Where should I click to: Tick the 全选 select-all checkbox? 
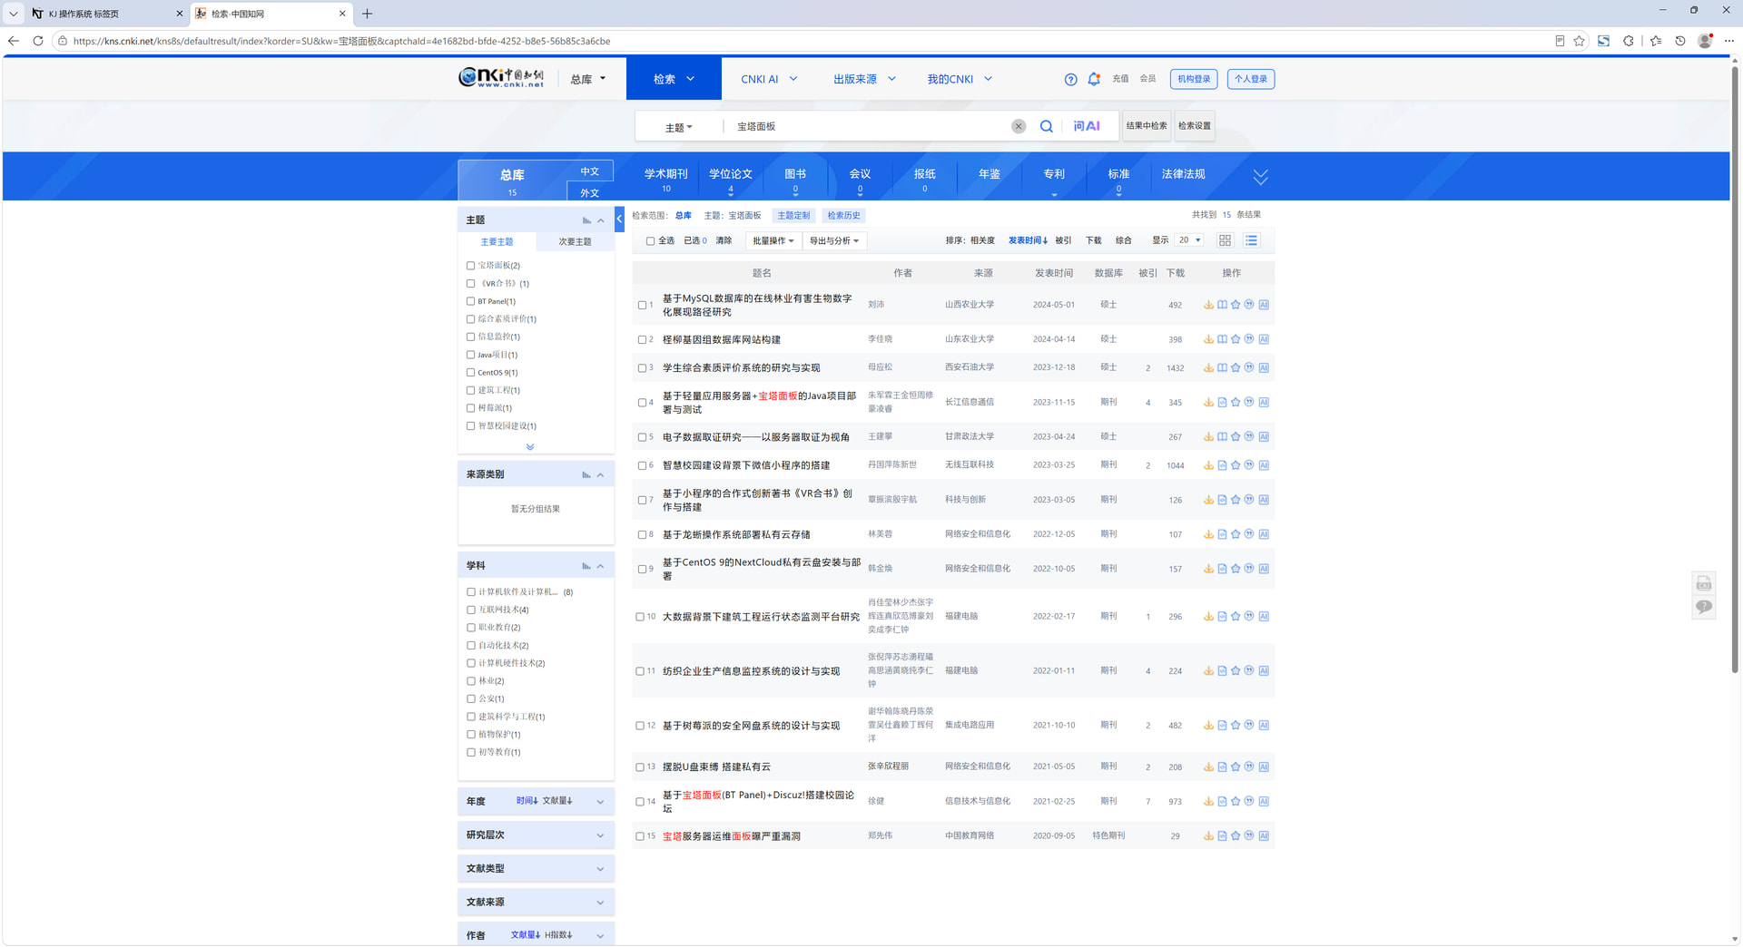[x=650, y=241]
